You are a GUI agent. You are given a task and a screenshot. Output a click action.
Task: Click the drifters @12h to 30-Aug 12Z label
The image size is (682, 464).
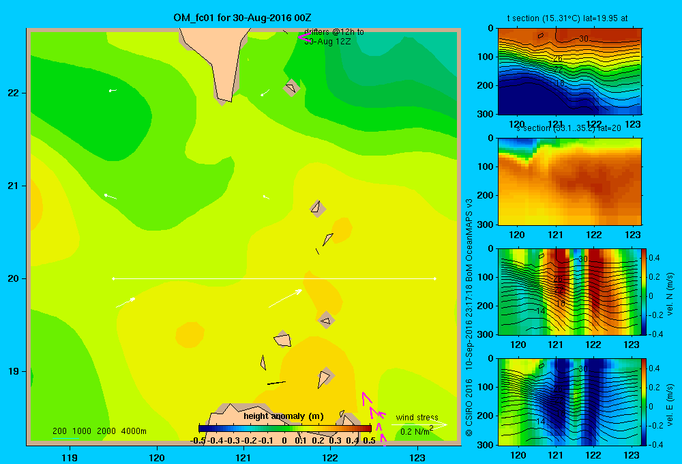(x=334, y=37)
